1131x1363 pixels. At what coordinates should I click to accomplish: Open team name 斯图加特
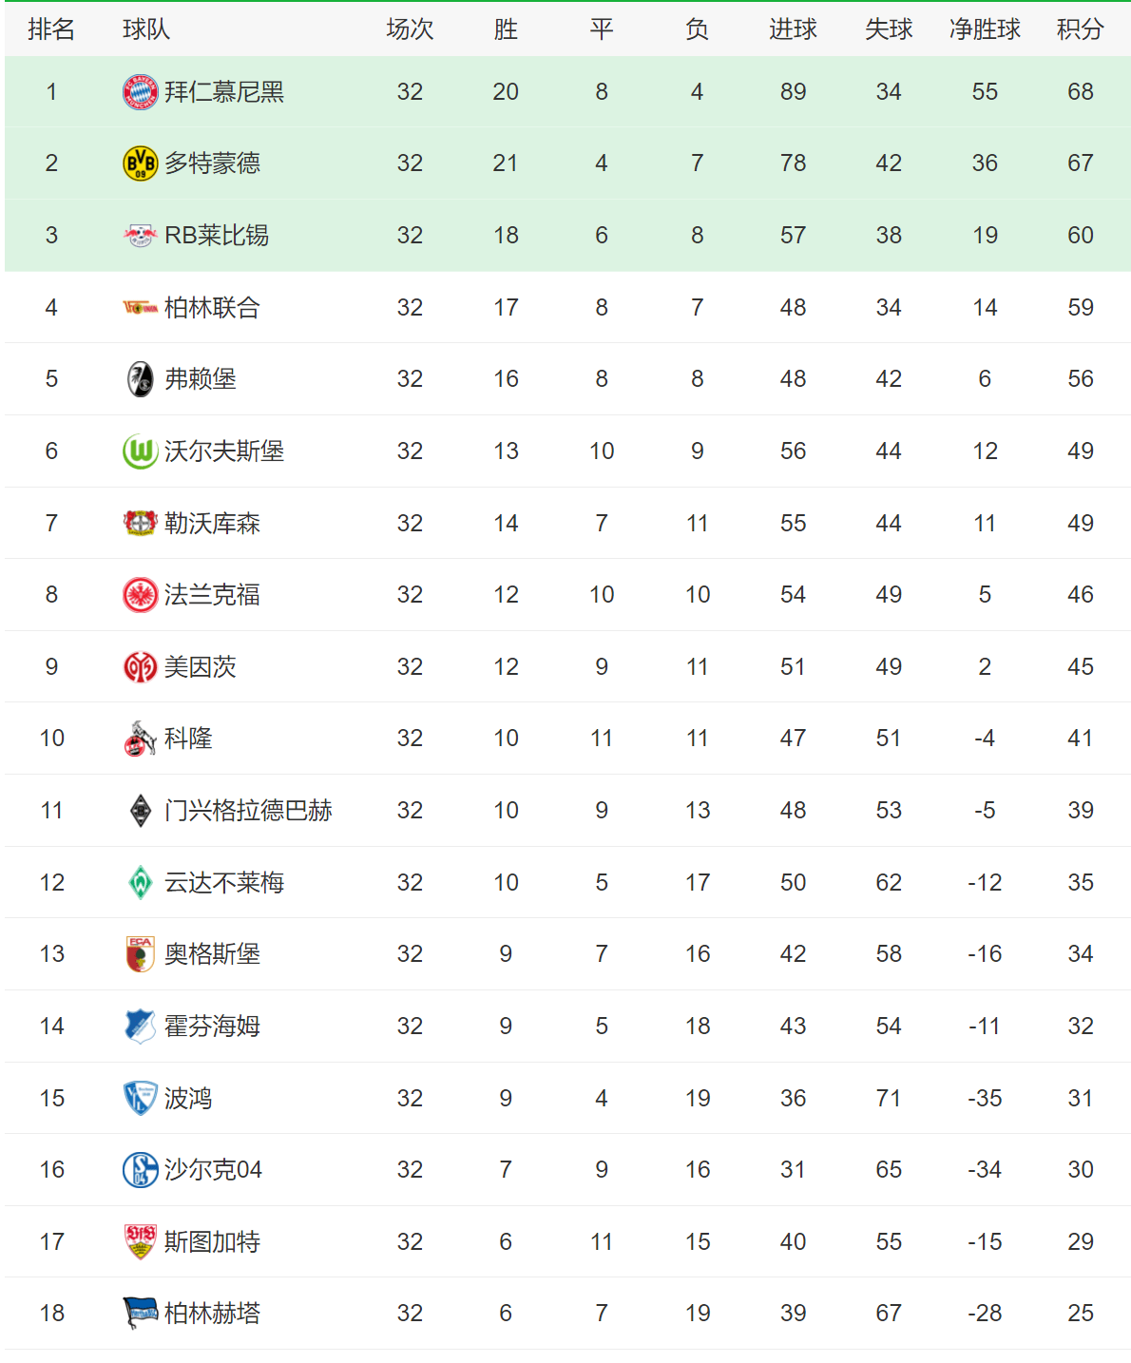(x=212, y=1242)
